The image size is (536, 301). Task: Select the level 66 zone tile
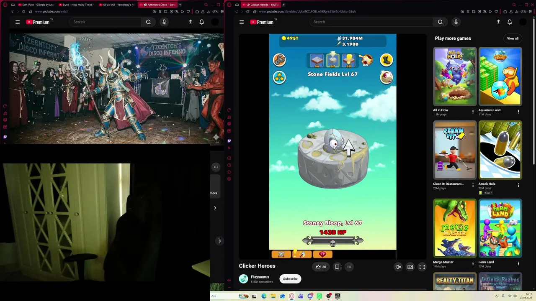point(317,61)
